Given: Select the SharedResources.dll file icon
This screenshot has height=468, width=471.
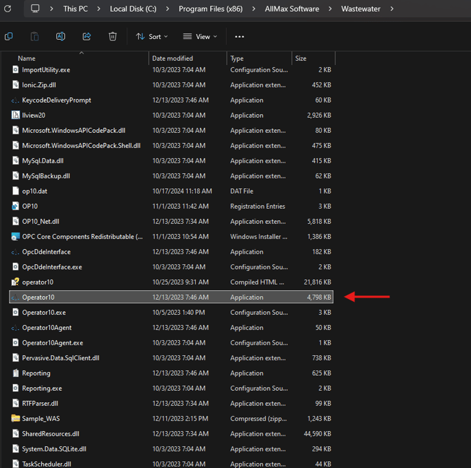Looking at the screenshot, I should click(15, 434).
